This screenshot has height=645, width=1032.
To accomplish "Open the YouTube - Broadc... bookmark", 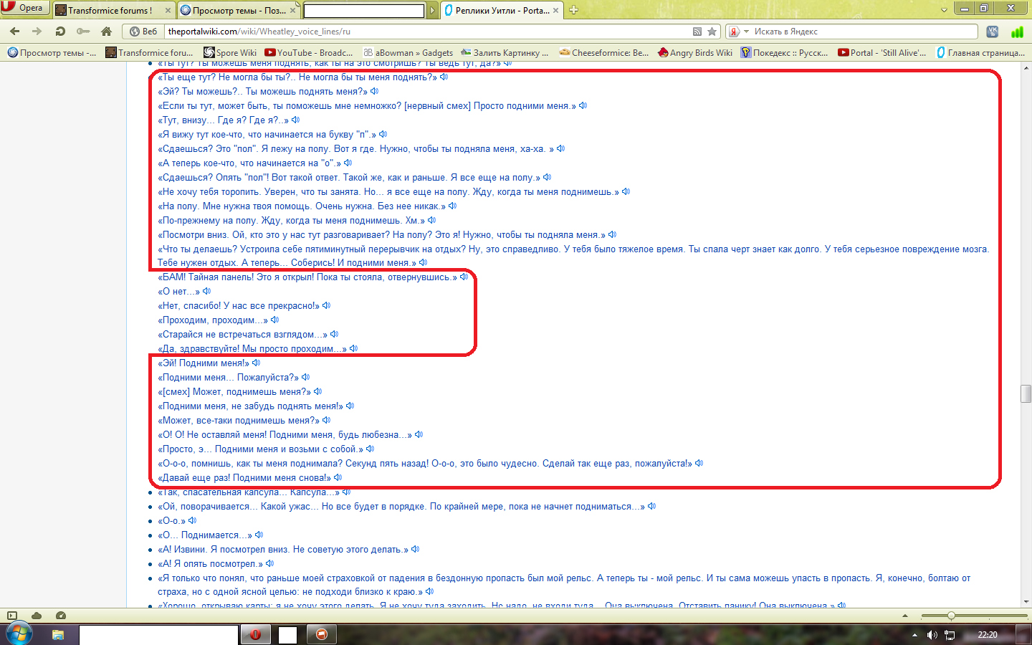I will point(309,52).
